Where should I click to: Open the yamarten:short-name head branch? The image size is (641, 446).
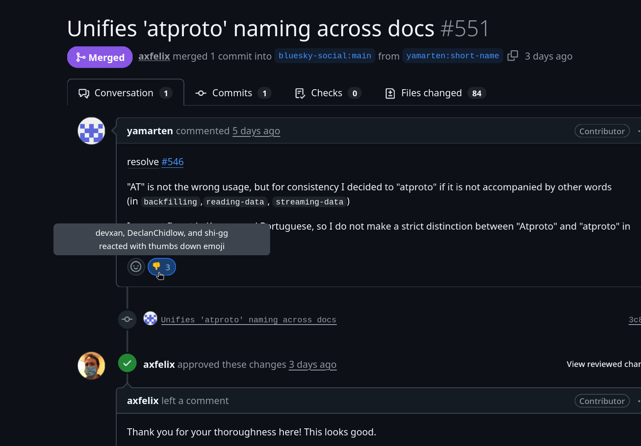[452, 56]
